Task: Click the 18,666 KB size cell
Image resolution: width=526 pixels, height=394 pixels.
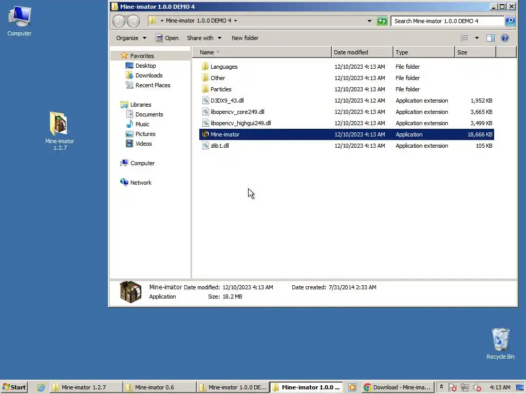Action: (480, 134)
